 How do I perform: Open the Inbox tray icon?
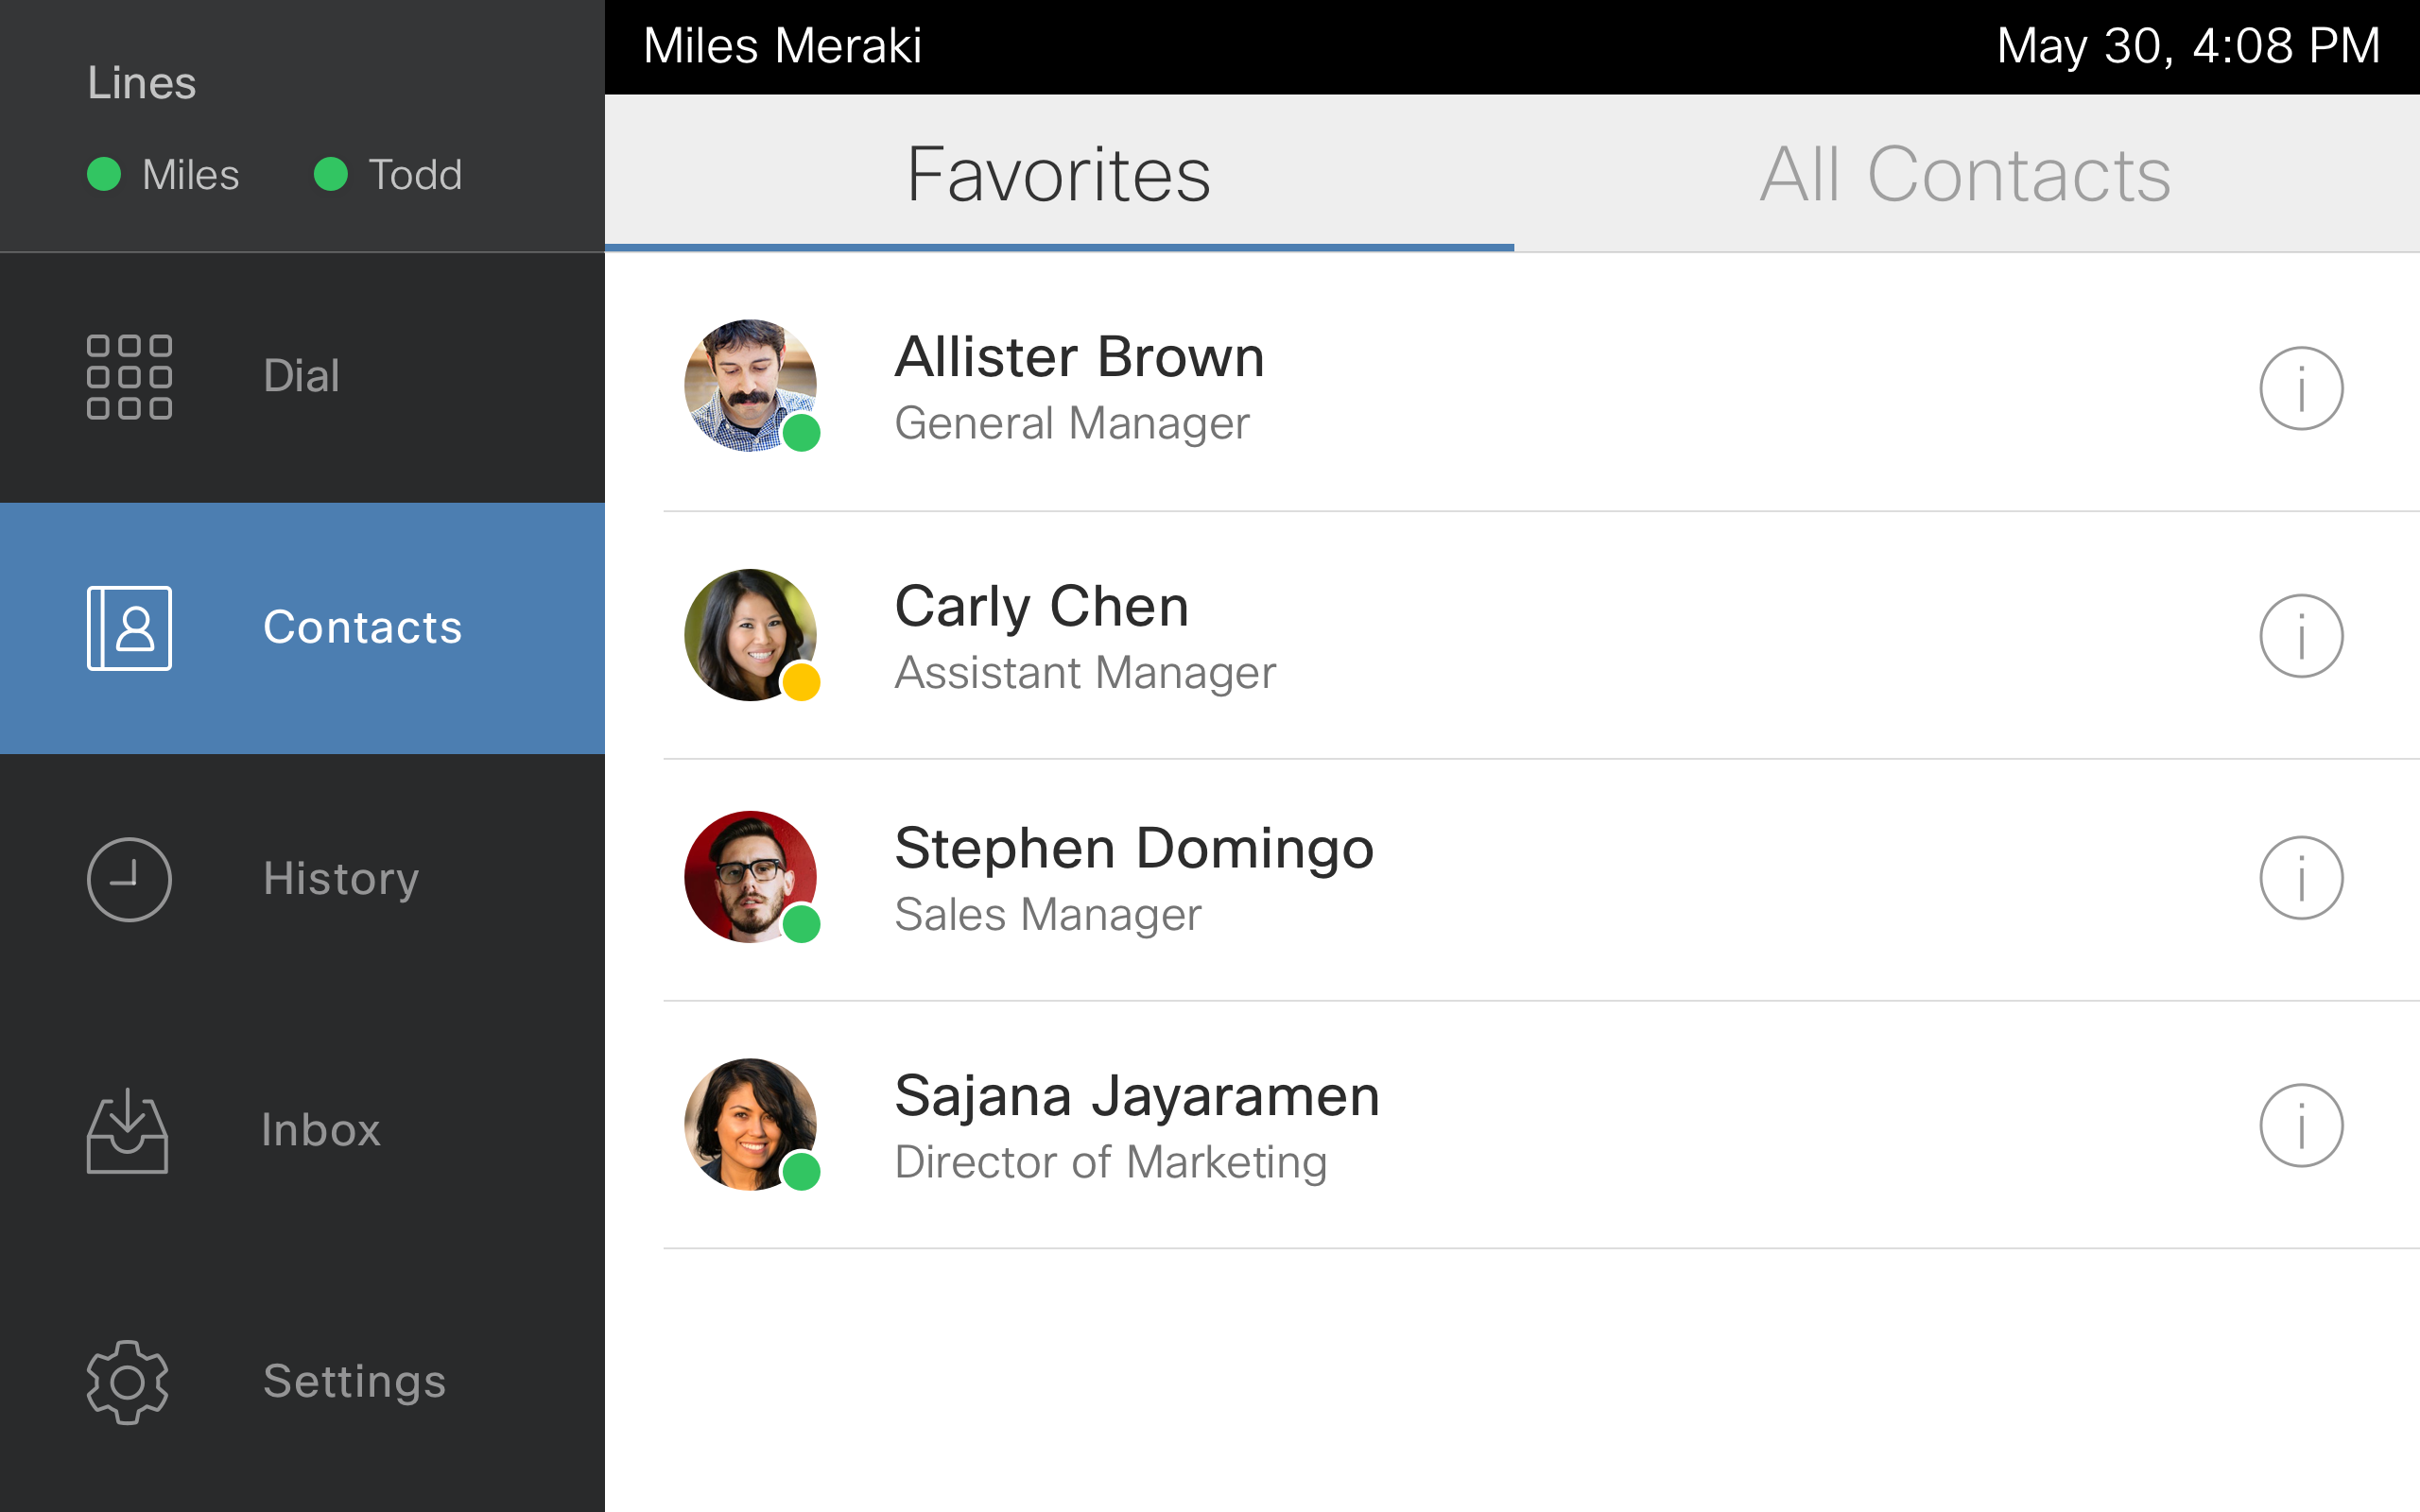coord(127,1131)
